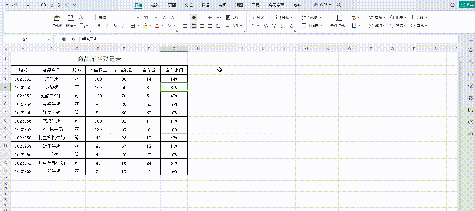Toggle align left
The width and height of the screenshot is (475, 211).
pyautogui.click(x=185, y=26)
